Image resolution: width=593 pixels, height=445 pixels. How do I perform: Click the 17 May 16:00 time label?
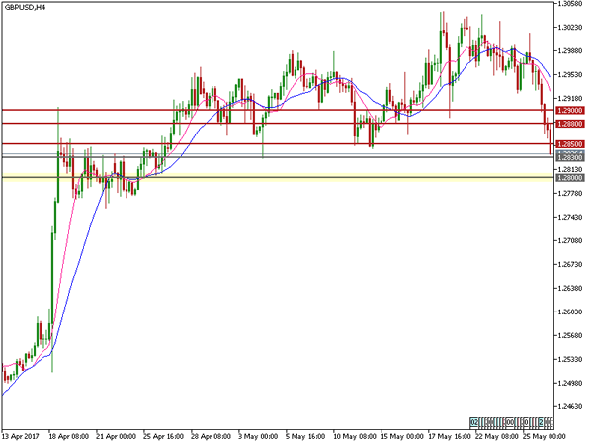click(x=450, y=437)
